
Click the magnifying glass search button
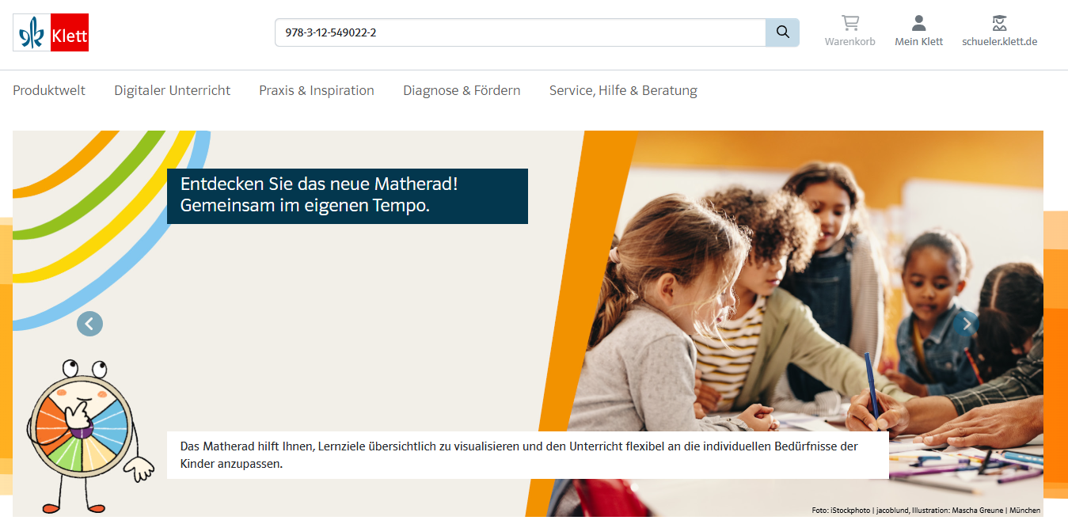click(x=782, y=32)
